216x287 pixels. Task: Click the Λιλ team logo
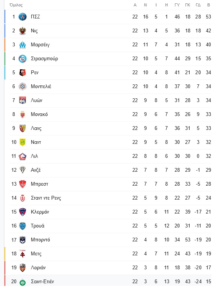[23, 156]
